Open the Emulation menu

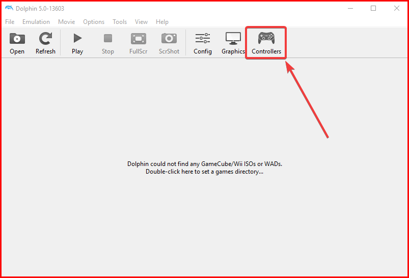pos(36,22)
